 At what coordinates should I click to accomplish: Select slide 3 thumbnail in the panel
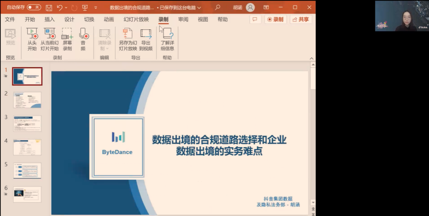27,123
